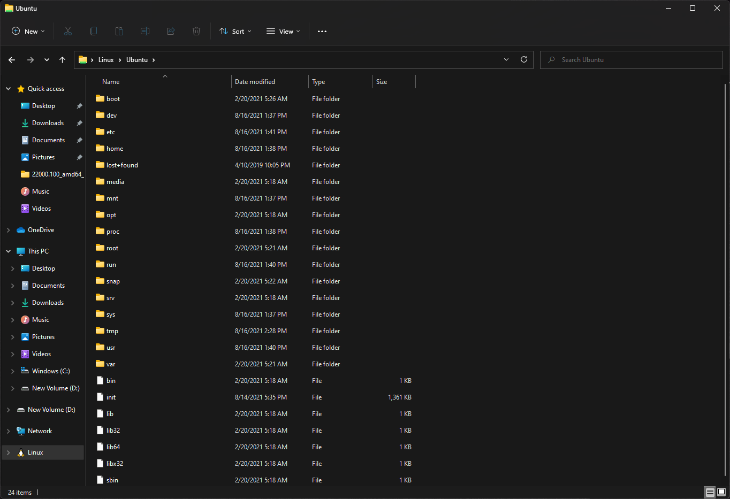Click the Rename icon in the toolbar
Image resolution: width=730 pixels, height=499 pixels.
(145, 31)
